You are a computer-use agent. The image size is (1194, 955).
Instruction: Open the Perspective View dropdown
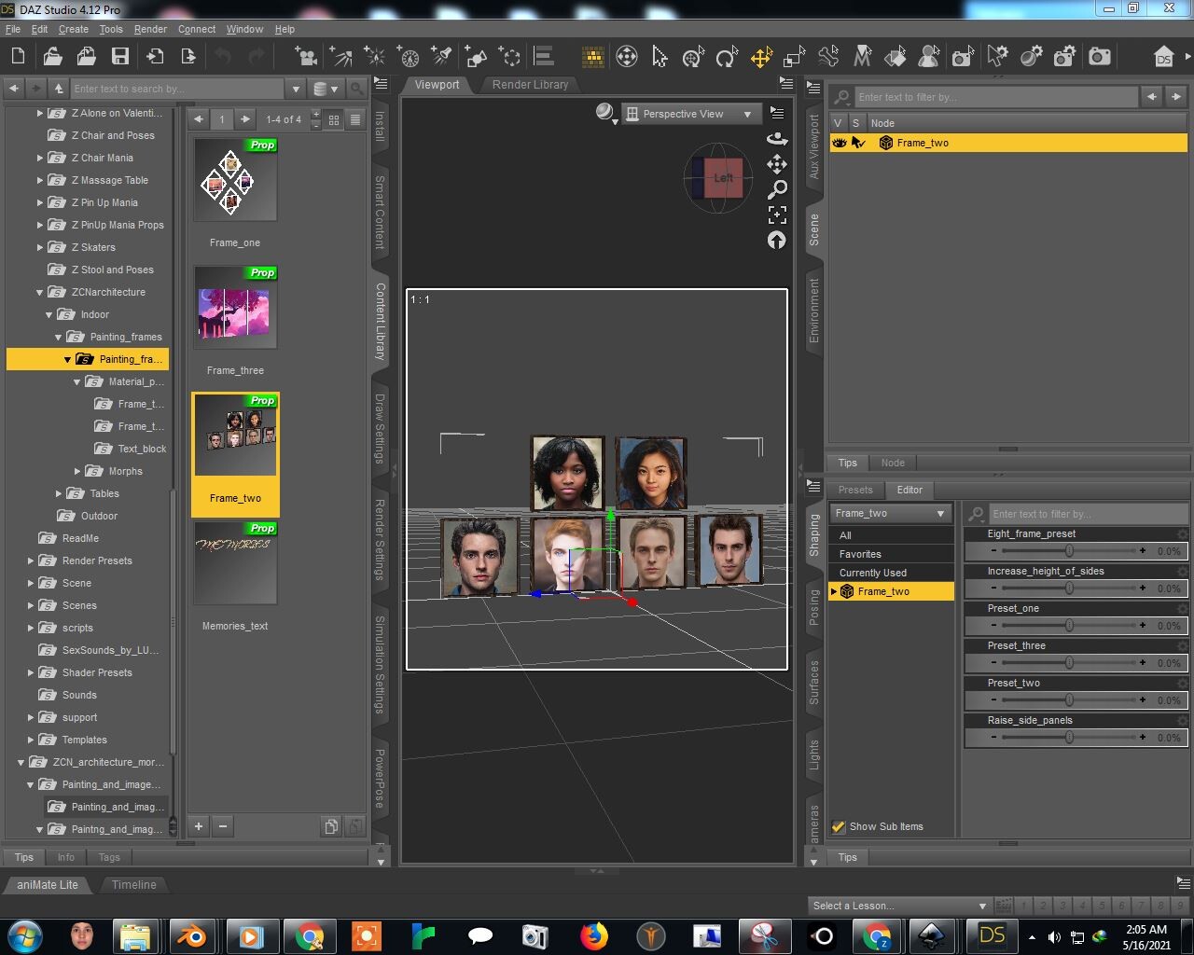689,114
